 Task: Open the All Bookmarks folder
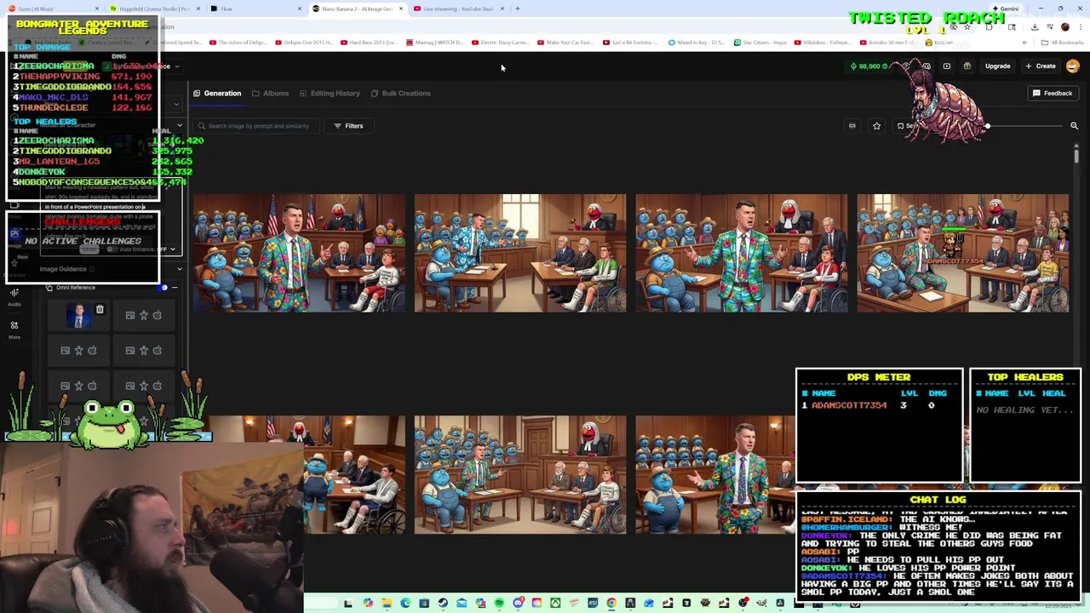coord(1063,43)
